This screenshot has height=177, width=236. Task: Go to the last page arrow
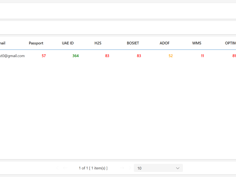tap(130, 168)
